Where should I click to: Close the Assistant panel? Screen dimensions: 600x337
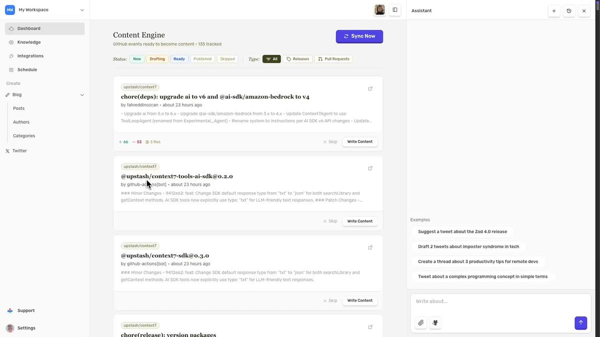point(584,10)
